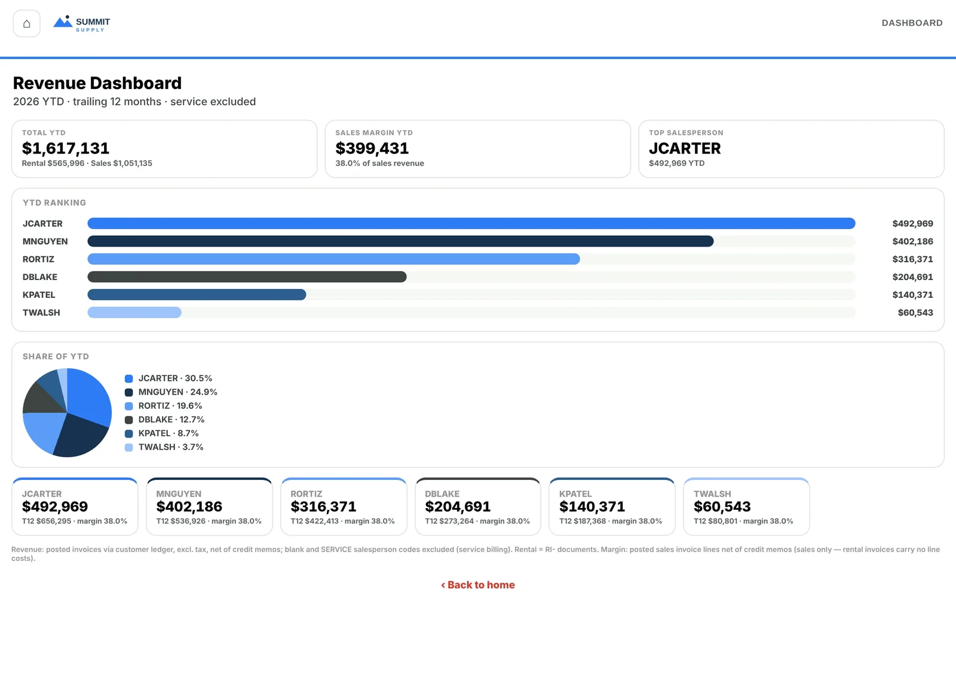956x696 pixels.
Task: Click 'T12 $656,295 · margin 38.0%' text
Action: point(75,521)
